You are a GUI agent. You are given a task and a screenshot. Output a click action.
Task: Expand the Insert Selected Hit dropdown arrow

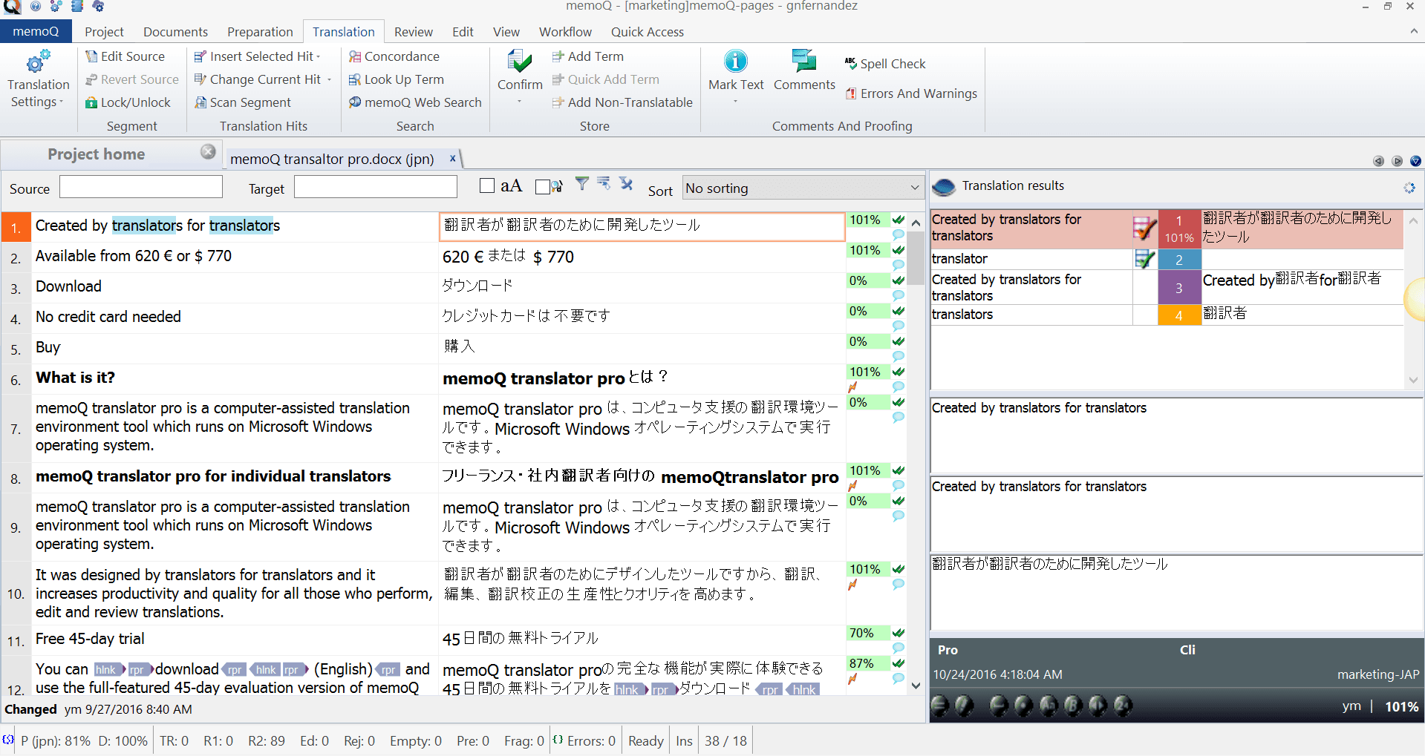click(x=319, y=56)
